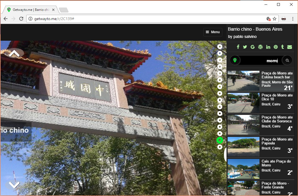Share route on LinkedIn
Image resolution: width=298 pixels, height=196 pixels.
click(268, 47)
